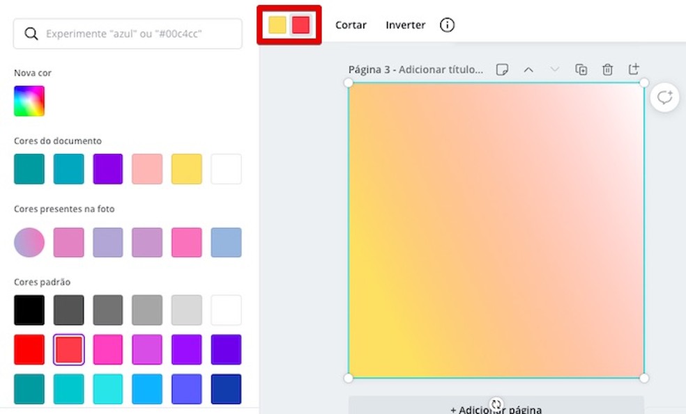Image resolution: width=686 pixels, height=414 pixels.
Task: Choose black from Cores padrão
Action: (29, 310)
